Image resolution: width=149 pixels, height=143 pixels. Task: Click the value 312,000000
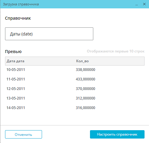86,98
